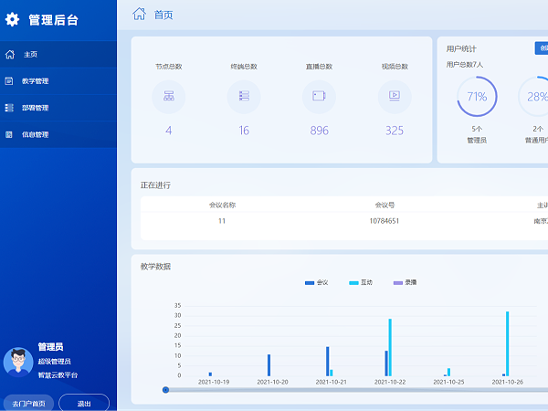Click meeting number 10784651
Screen dimensions: 548x411
pyautogui.click(x=385, y=221)
